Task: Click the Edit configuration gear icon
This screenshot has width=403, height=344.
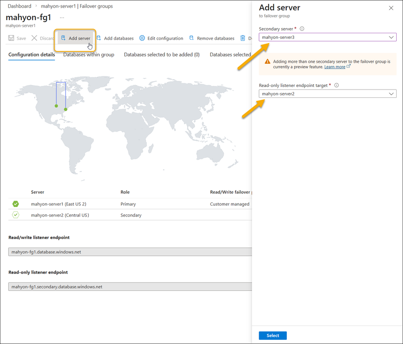Action: click(x=142, y=38)
